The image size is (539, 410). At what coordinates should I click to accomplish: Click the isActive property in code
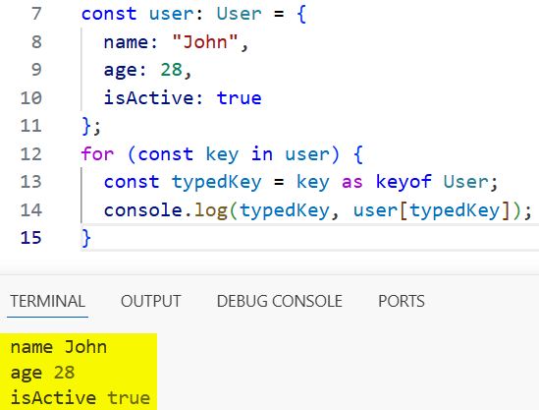[x=148, y=98]
